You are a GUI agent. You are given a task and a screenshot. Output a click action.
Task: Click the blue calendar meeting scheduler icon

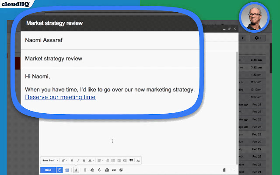click(67, 170)
